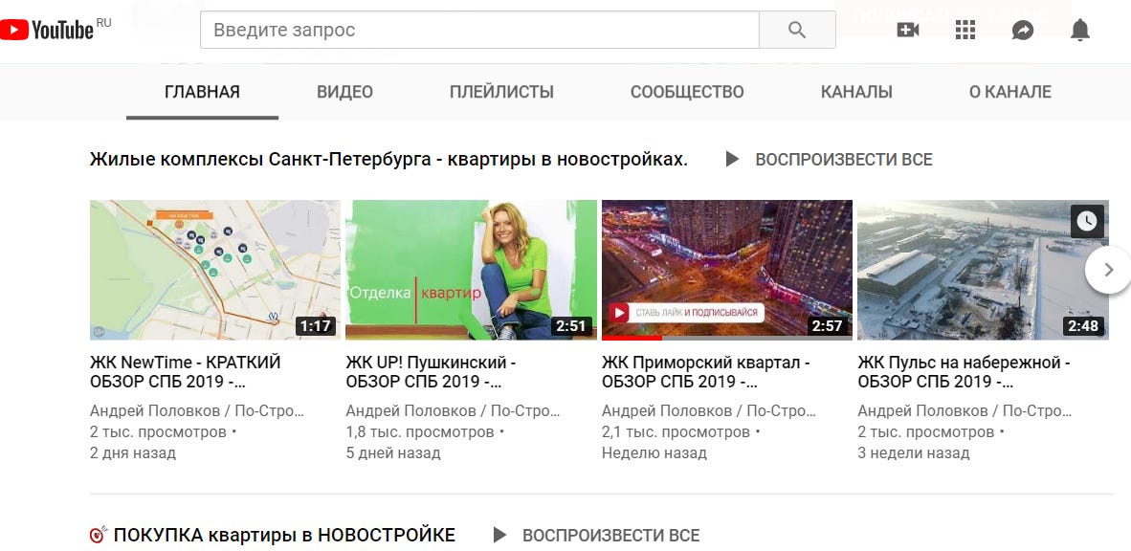Open the ЖК NewTime map video thumbnail
This screenshot has height=551, width=1131.
tap(215, 270)
